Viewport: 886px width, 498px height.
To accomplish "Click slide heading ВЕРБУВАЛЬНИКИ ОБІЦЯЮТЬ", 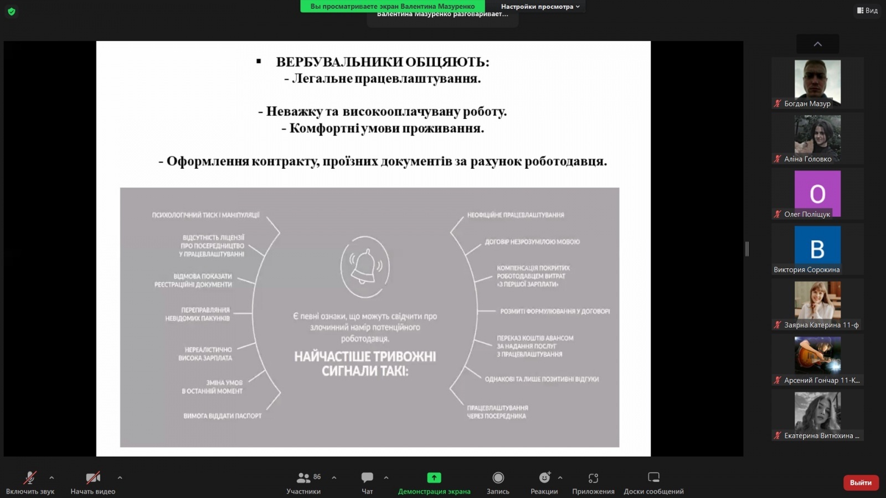I will [383, 62].
